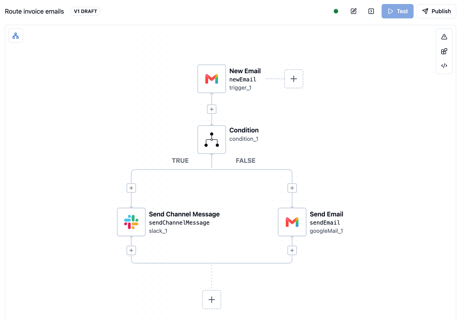Click the googleMail_1 label
Screen dimensions: 461x320
point(327,231)
